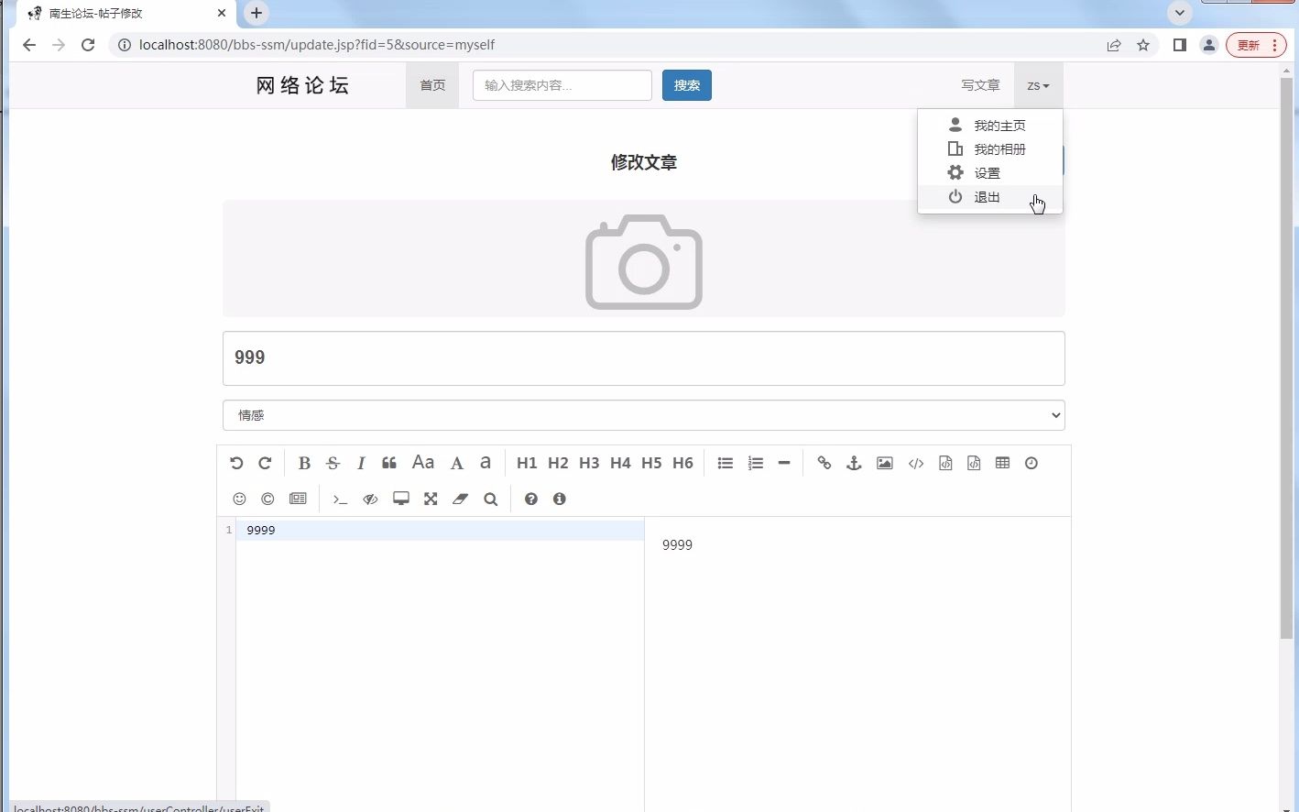Collapse the zs user dropdown
The width and height of the screenshot is (1299, 812).
1038,85
